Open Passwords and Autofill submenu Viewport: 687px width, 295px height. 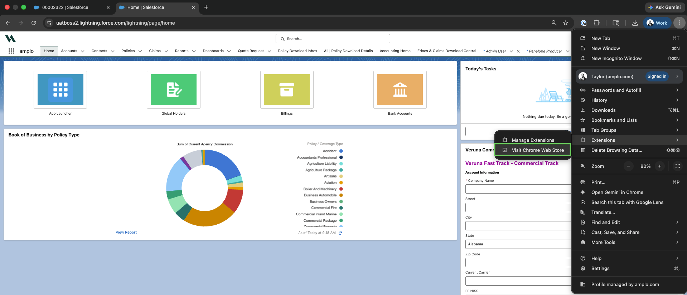[x=629, y=90]
